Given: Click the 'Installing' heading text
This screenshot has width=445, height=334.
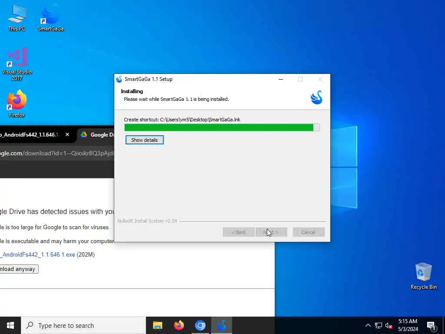Looking at the screenshot, I should tap(132, 91).
